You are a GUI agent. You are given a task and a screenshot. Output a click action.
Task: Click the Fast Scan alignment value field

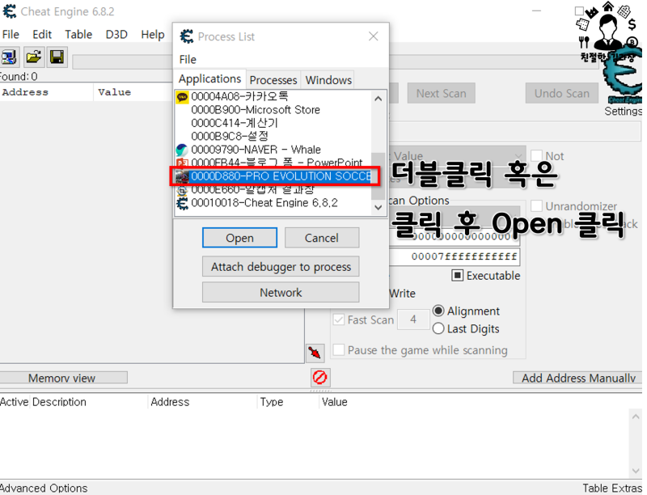pos(413,319)
